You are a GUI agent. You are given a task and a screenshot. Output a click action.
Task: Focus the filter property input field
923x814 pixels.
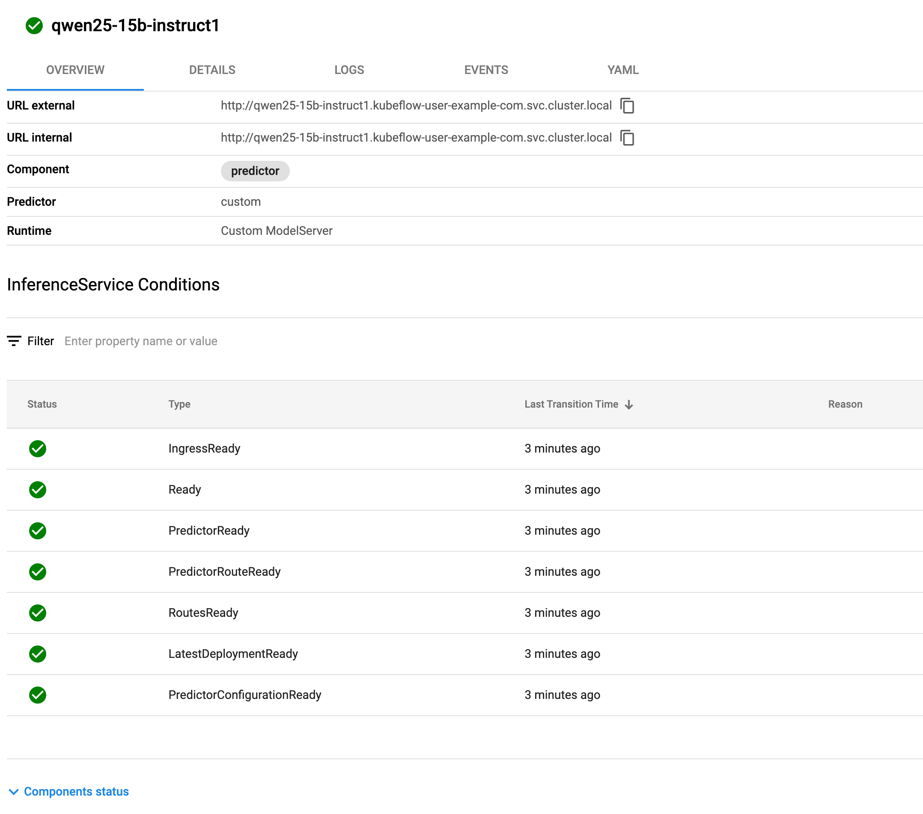[141, 341]
